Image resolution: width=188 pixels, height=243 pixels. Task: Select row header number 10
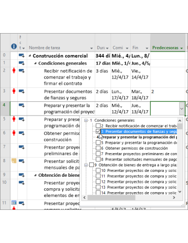click(x=5, y=189)
